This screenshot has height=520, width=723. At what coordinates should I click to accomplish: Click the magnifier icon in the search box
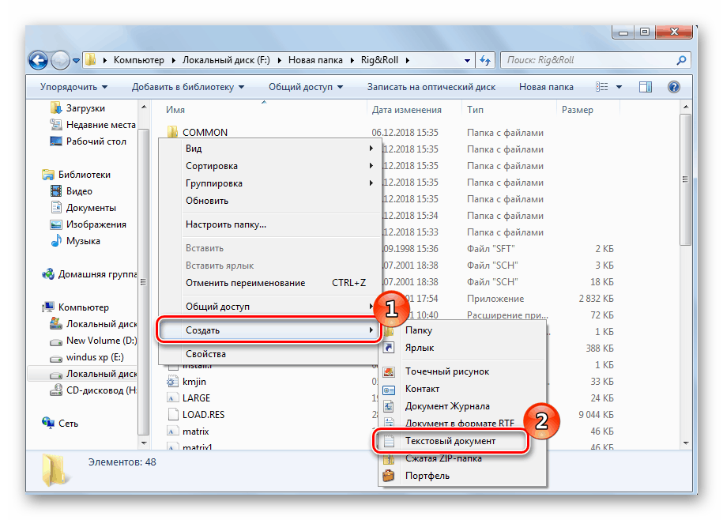[682, 60]
